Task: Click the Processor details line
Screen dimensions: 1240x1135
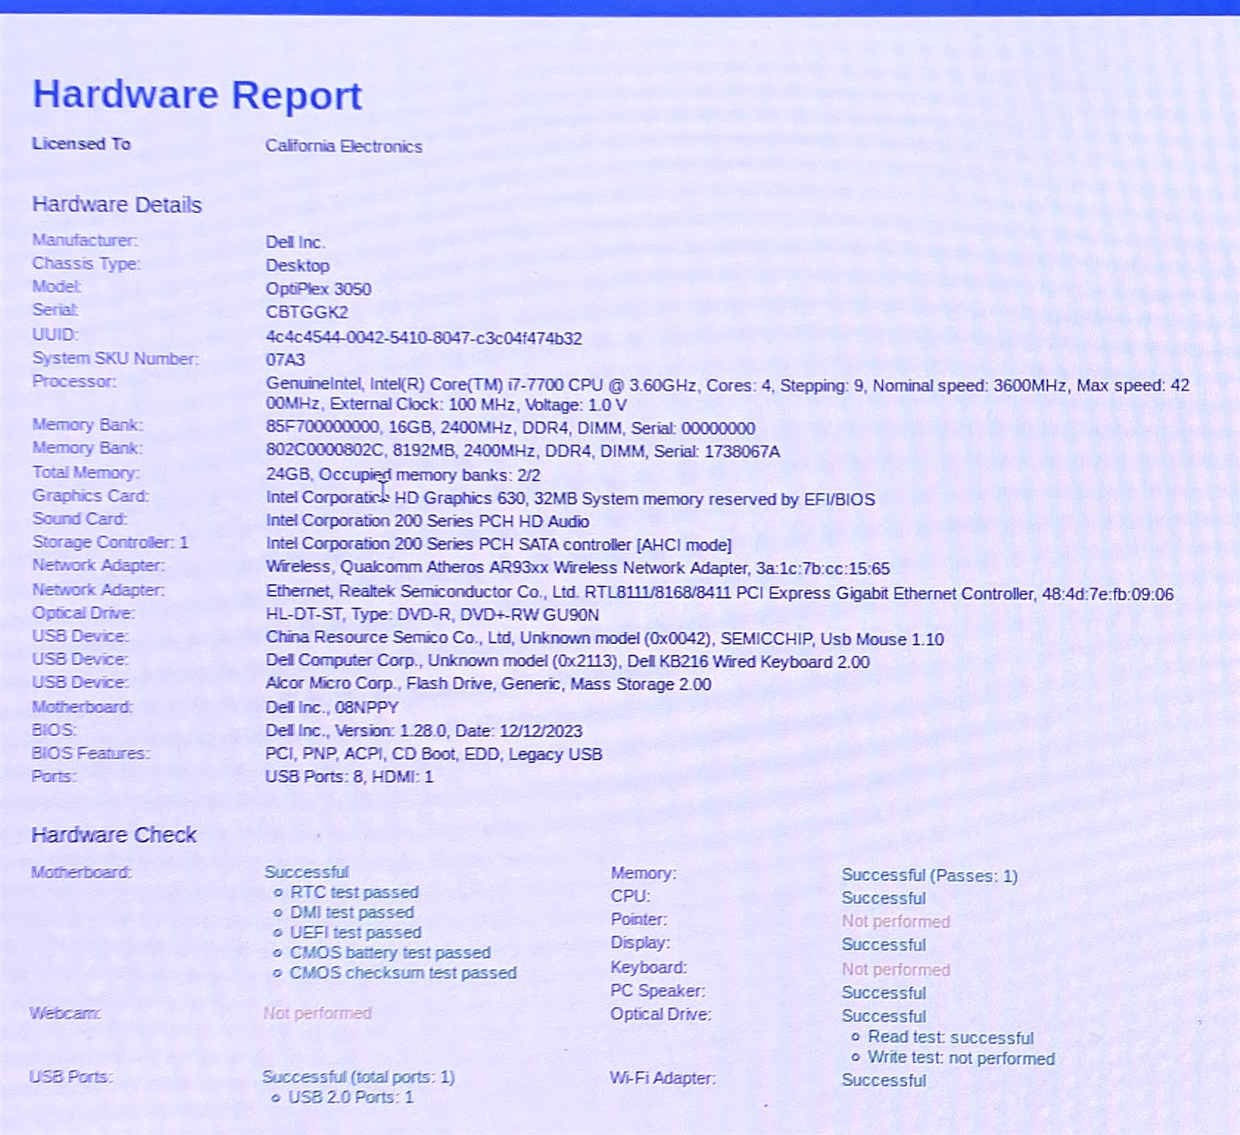Action: (727, 394)
